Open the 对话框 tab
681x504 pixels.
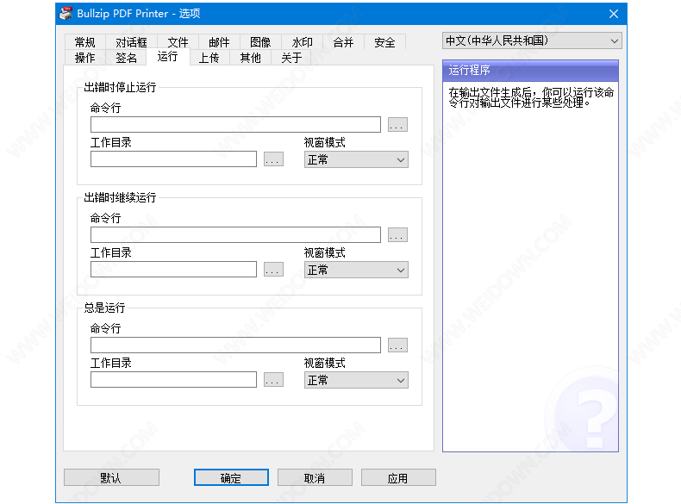point(131,42)
